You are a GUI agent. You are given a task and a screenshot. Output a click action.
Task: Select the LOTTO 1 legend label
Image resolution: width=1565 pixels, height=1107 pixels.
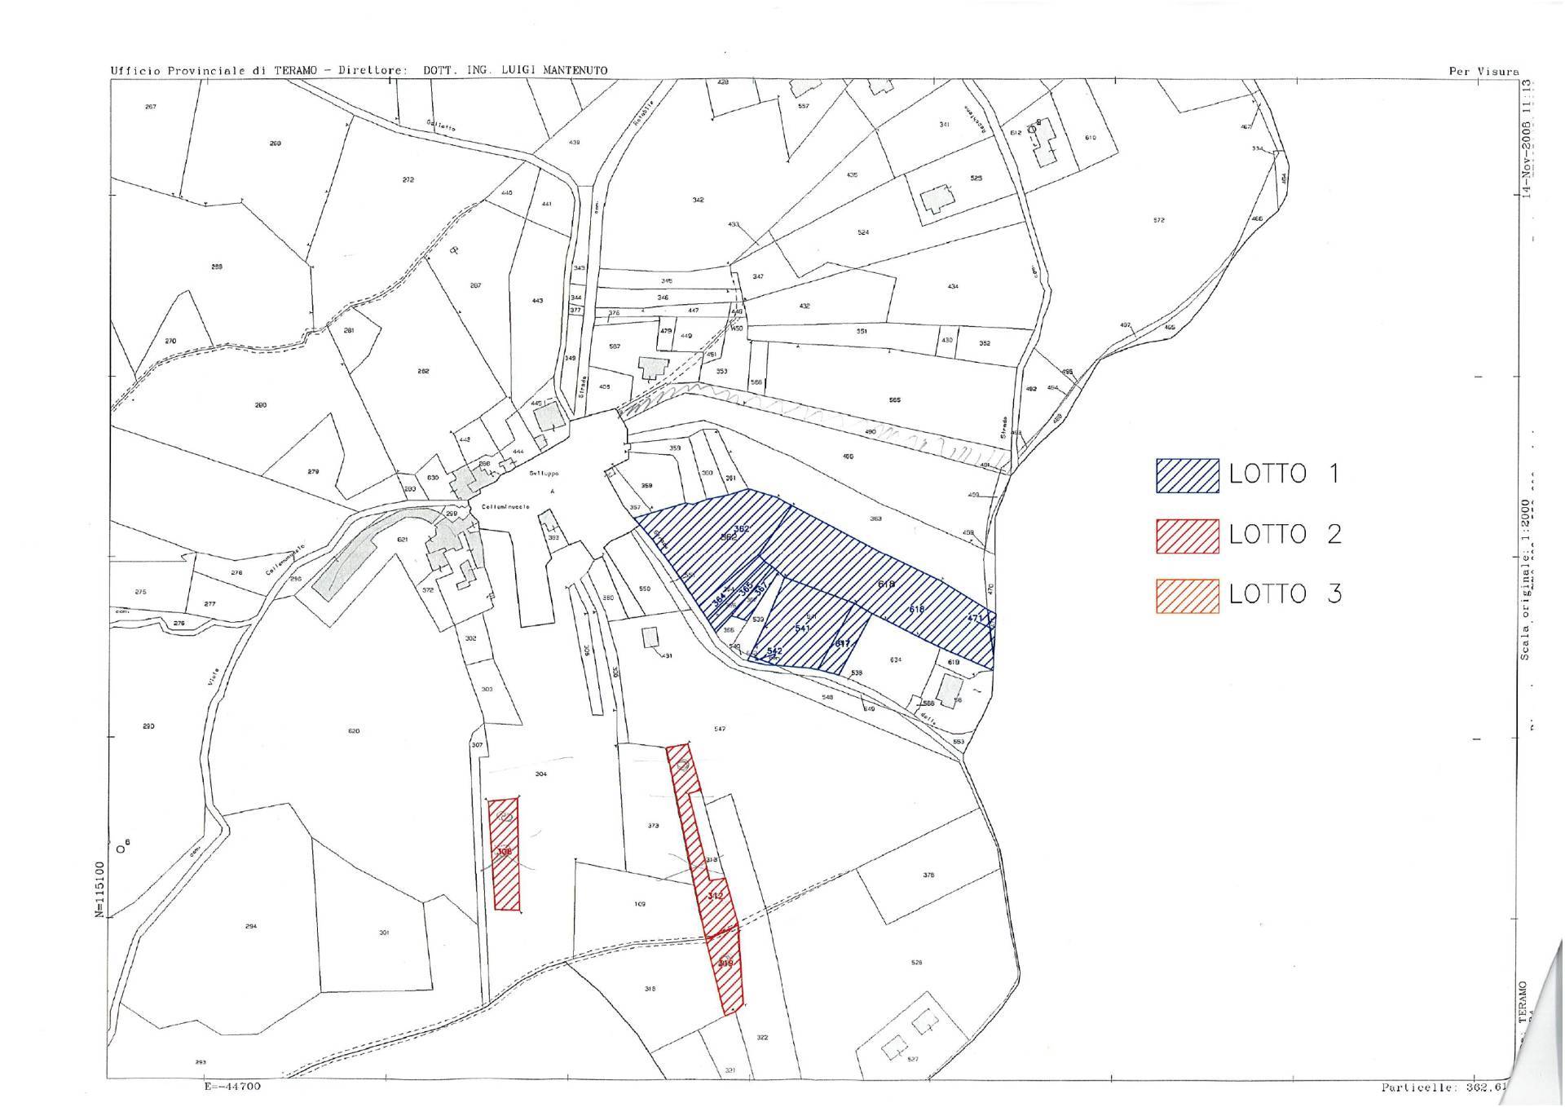point(1284,474)
